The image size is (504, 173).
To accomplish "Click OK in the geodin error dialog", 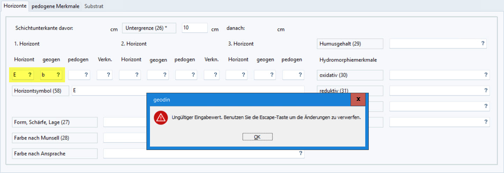I will [x=257, y=137].
